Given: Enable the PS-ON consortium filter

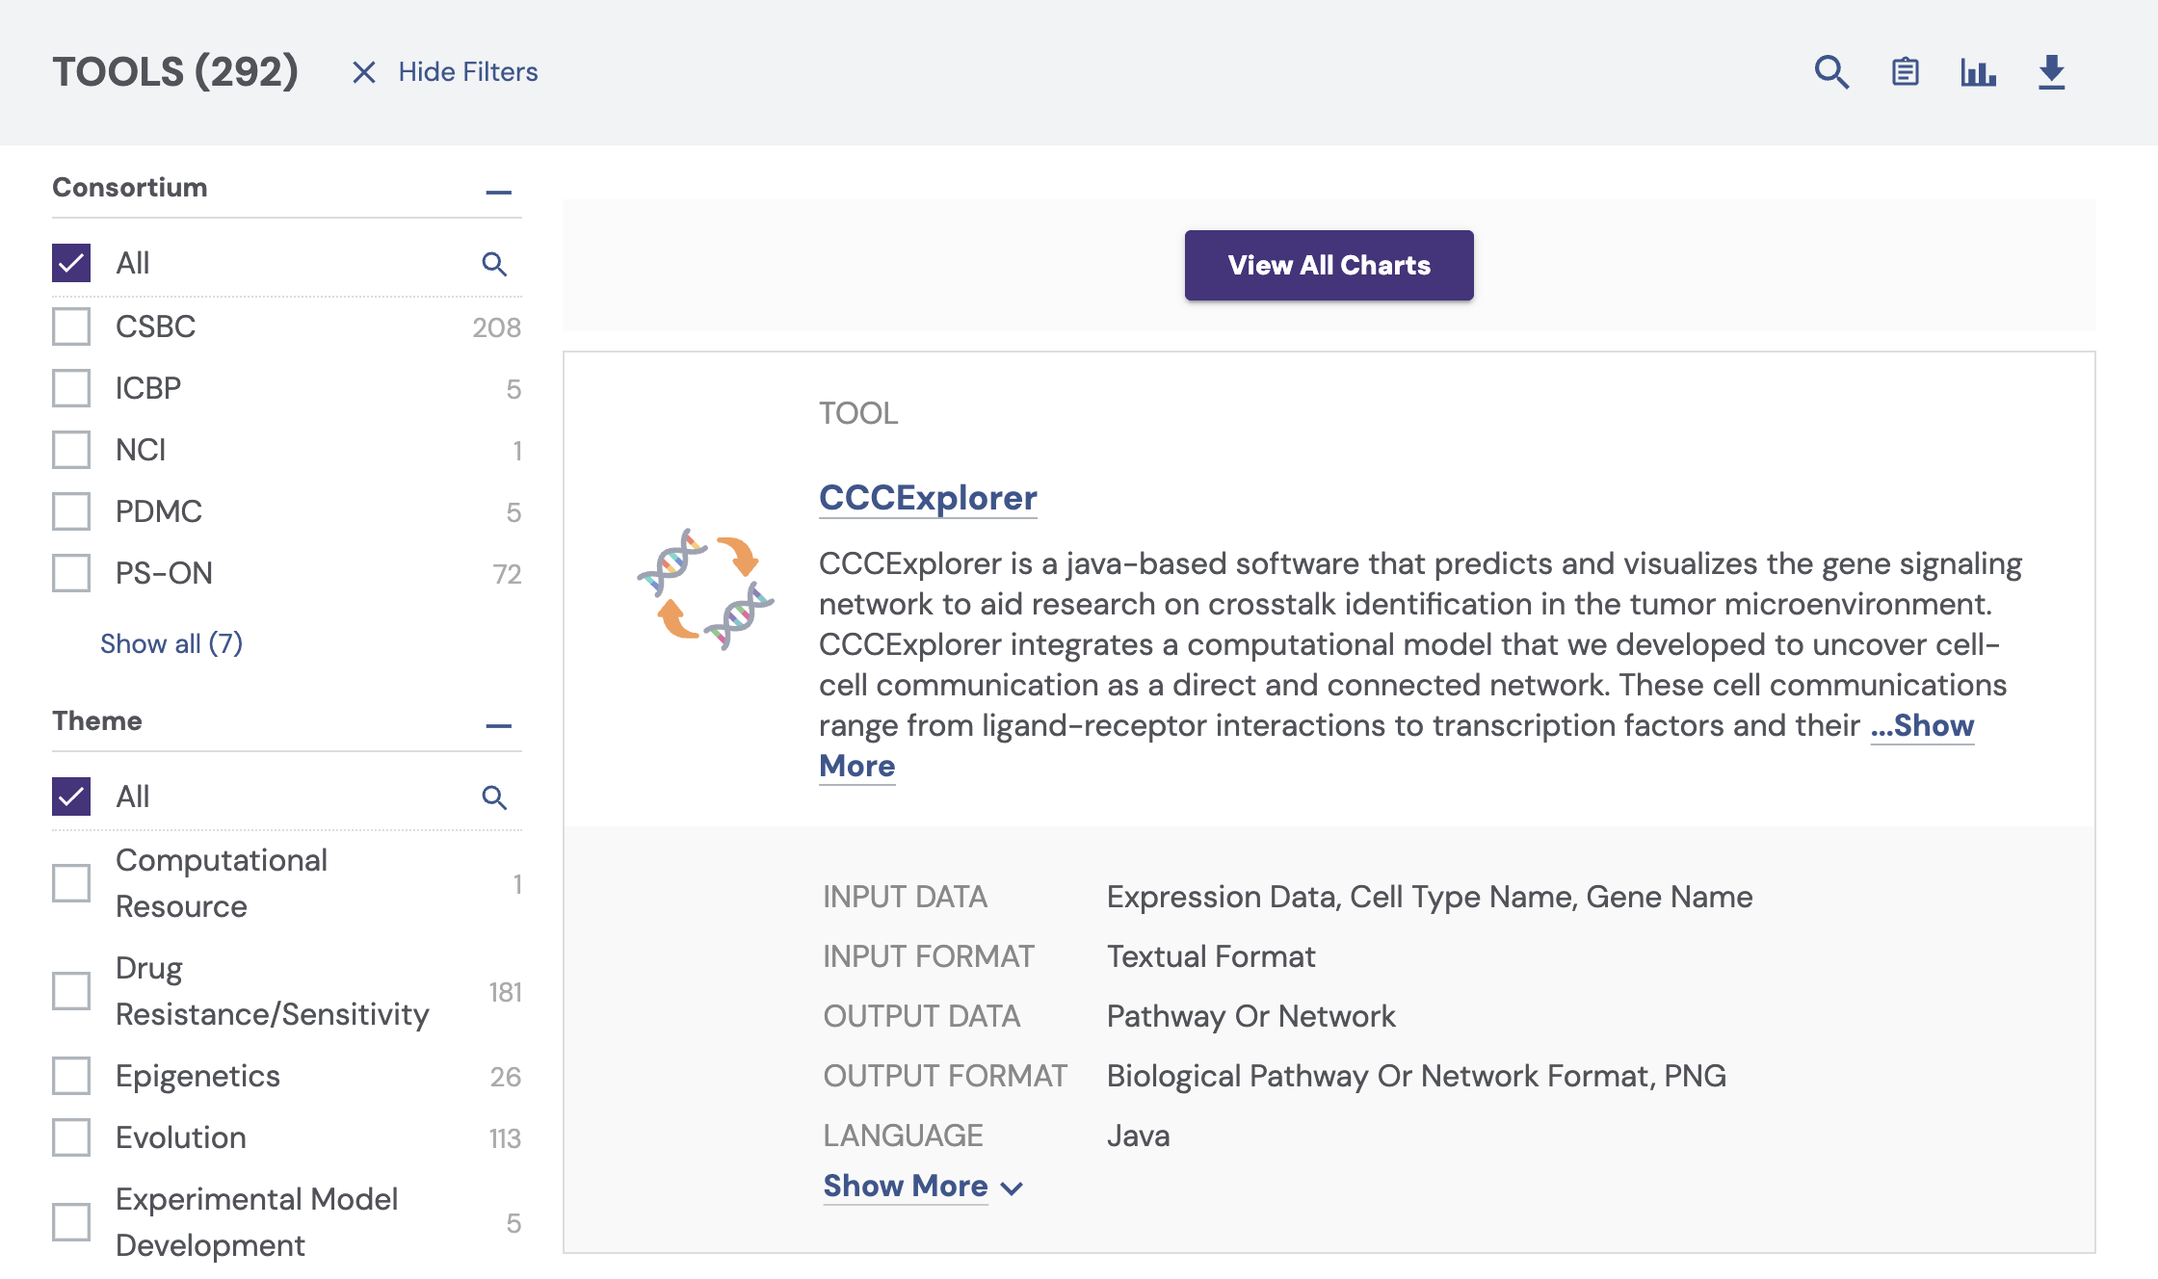Looking at the screenshot, I should (71, 573).
